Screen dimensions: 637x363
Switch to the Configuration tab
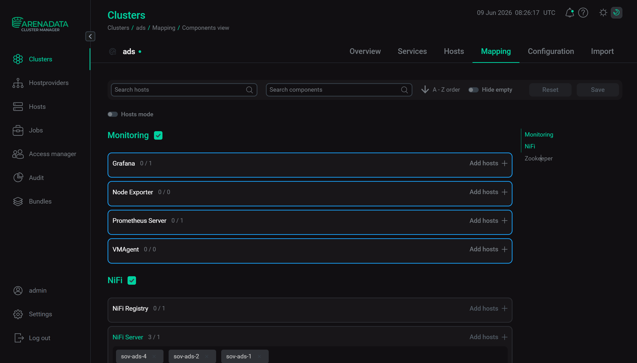coord(551,51)
